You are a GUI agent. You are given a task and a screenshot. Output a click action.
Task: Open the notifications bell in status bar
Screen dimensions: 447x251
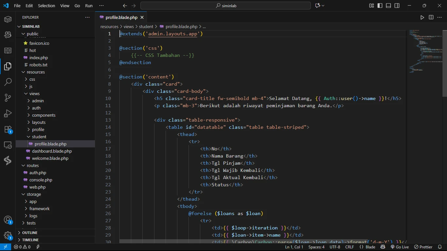coord(440,247)
